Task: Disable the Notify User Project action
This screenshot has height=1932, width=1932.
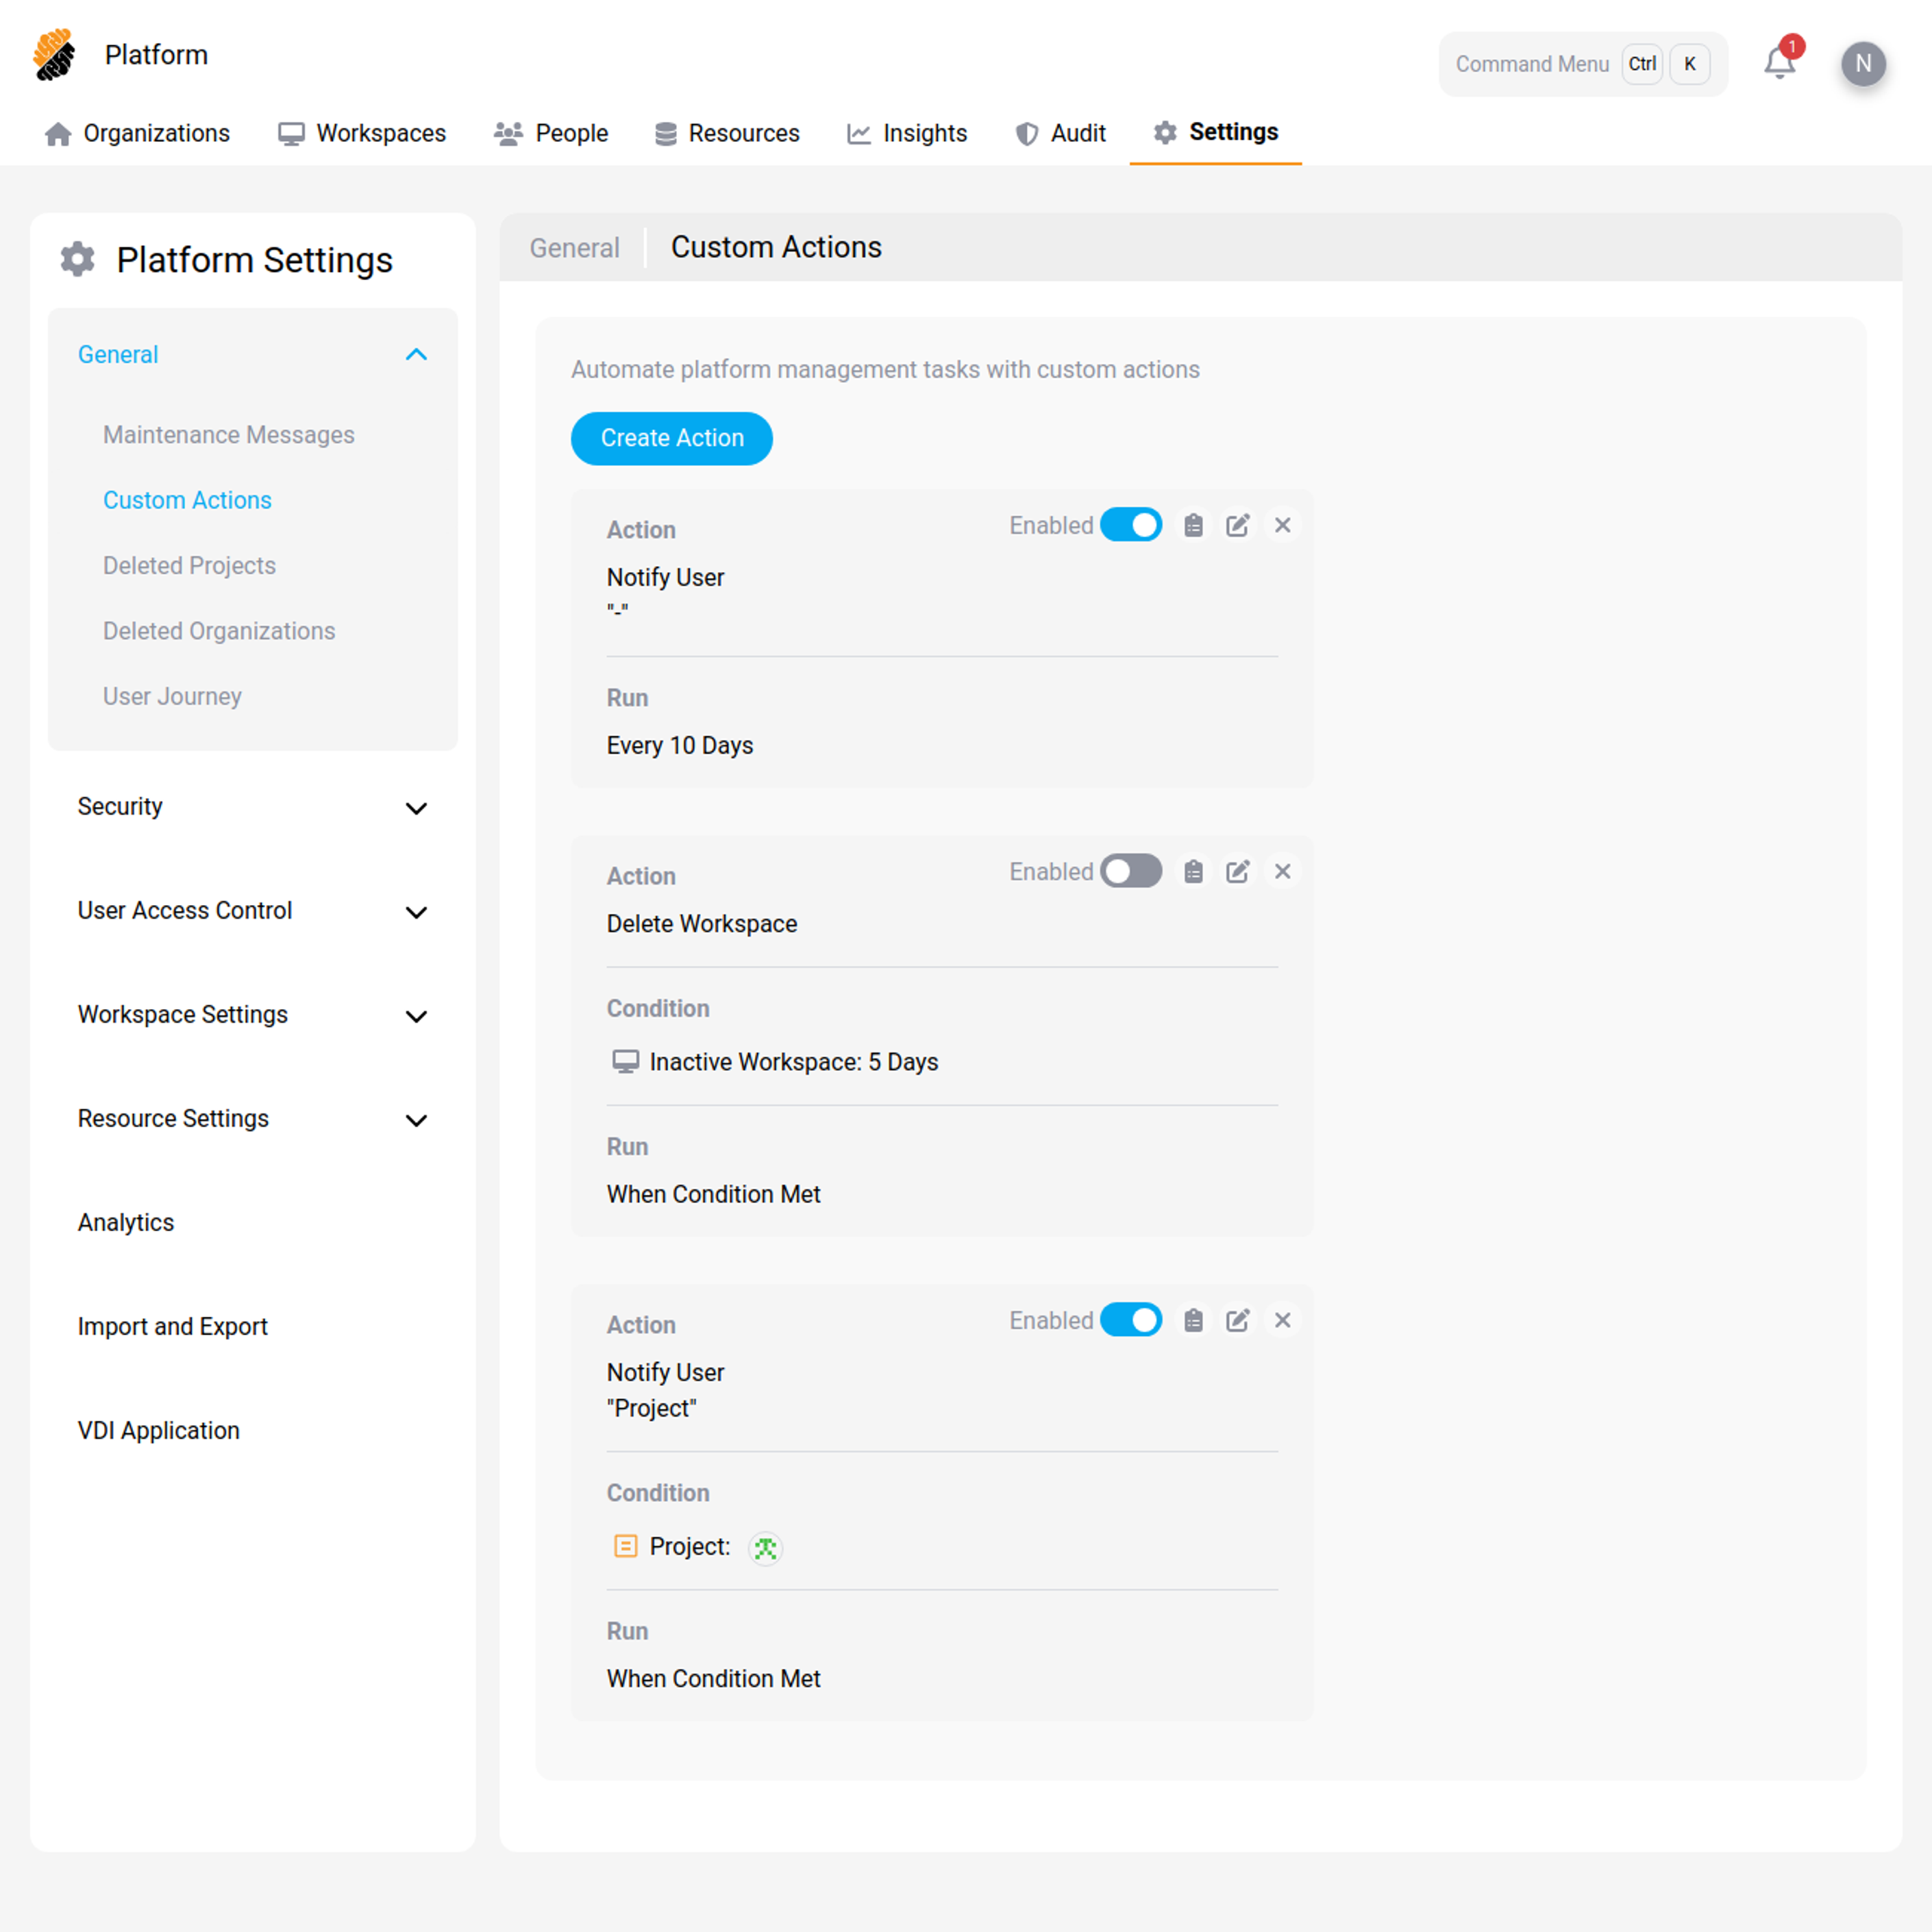Action: point(1131,1319)
